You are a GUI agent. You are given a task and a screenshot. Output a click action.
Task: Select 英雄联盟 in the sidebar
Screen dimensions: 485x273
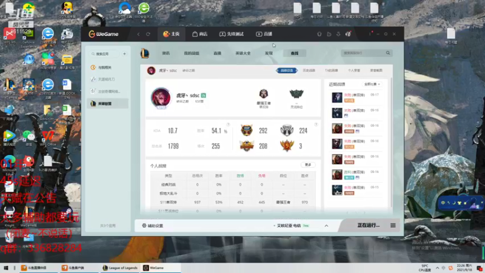(108, 103)
